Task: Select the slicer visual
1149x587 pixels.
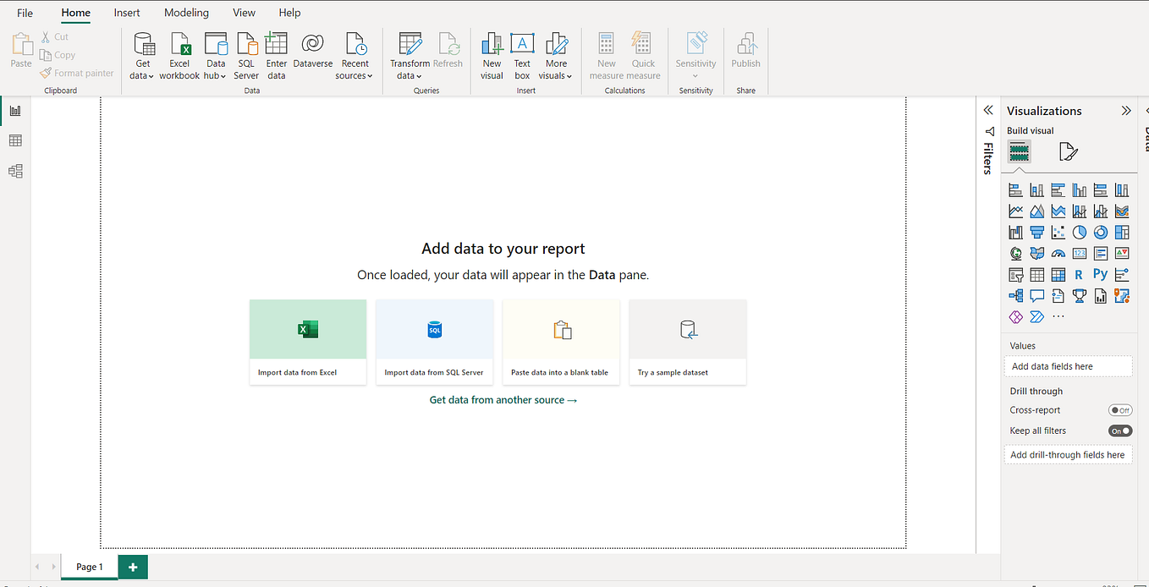Action: click(1015, 273)
